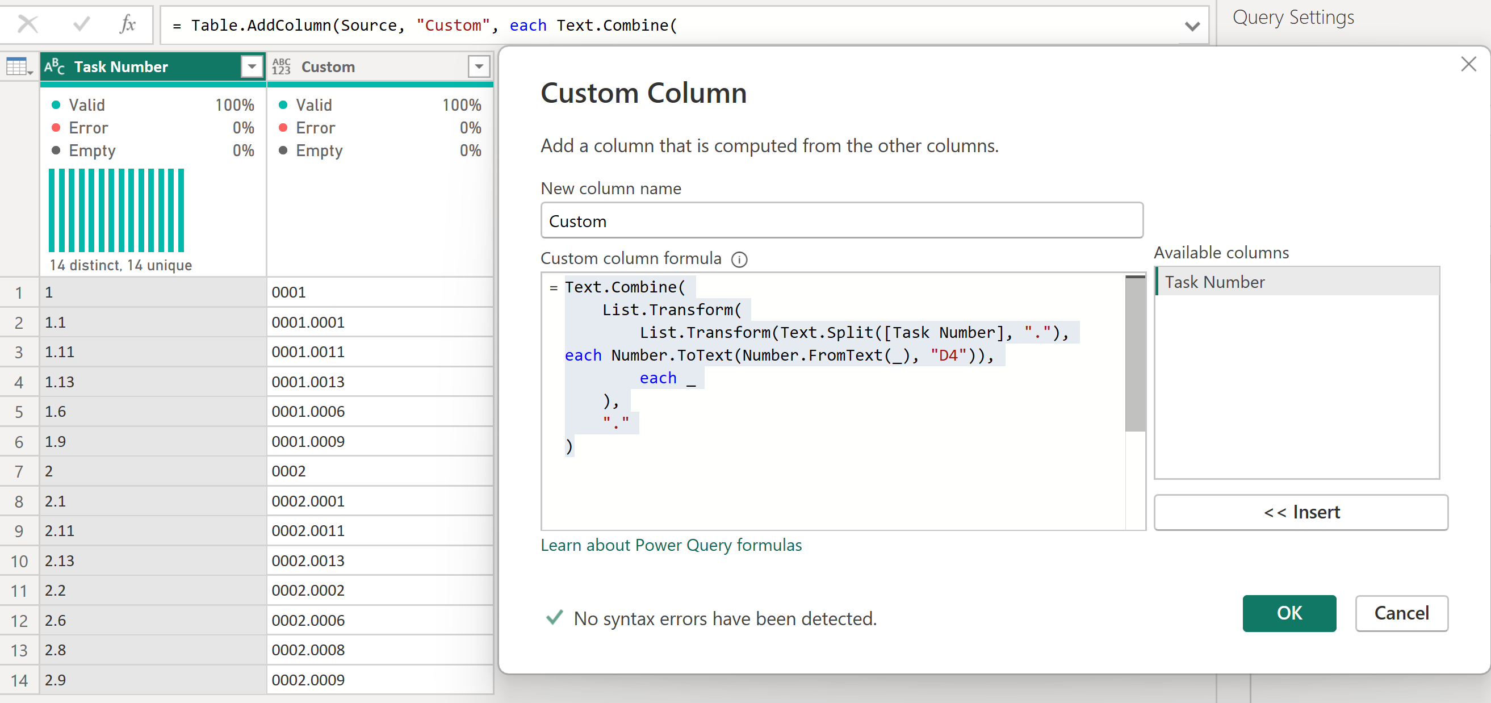Image resolution: width=1491 pixels, height=703 pixels.
Task: Click the Insert button
Action: [x=1301, y=512]
